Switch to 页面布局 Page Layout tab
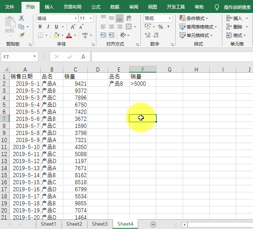The height and width of the screenshot is (229, 253). (x=72, y=7)
